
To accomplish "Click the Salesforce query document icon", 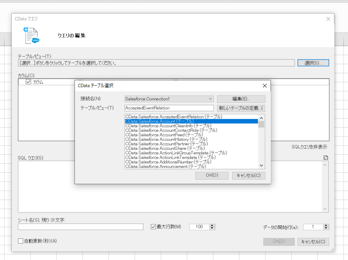I will coord(31,35).
